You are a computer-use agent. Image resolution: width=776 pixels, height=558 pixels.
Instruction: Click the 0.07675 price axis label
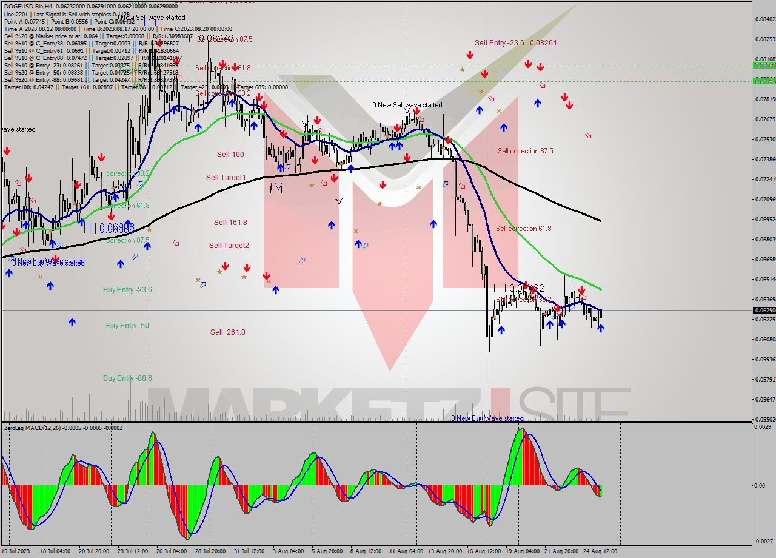[765, 119]
